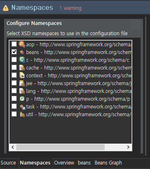Screen dimensions: 150x169
Task: Enable the task namespace checkbox
Action: (14, 106)
